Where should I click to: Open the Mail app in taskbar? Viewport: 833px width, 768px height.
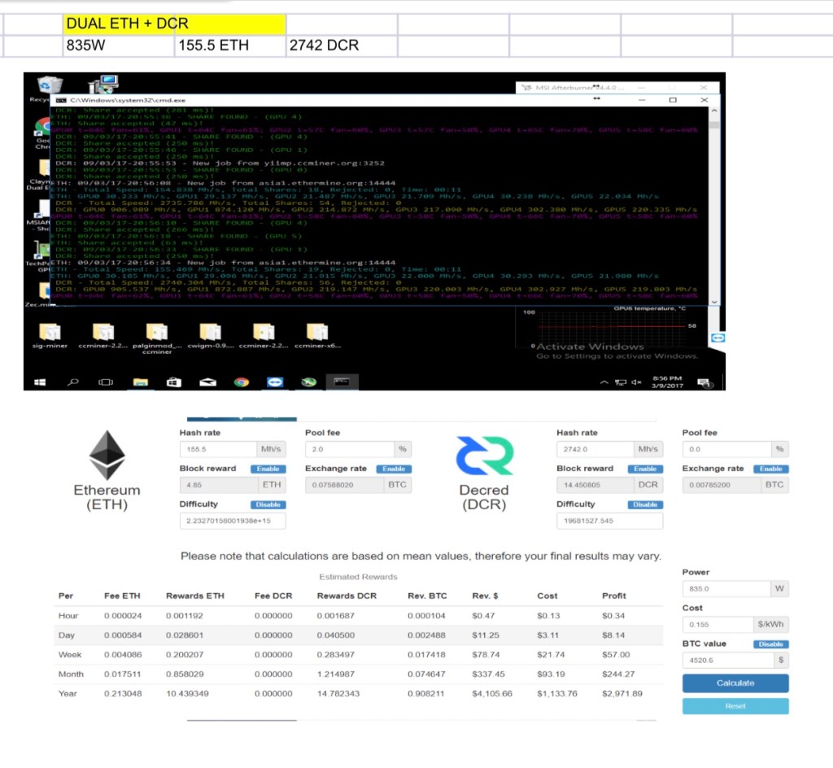coord(209,382)
